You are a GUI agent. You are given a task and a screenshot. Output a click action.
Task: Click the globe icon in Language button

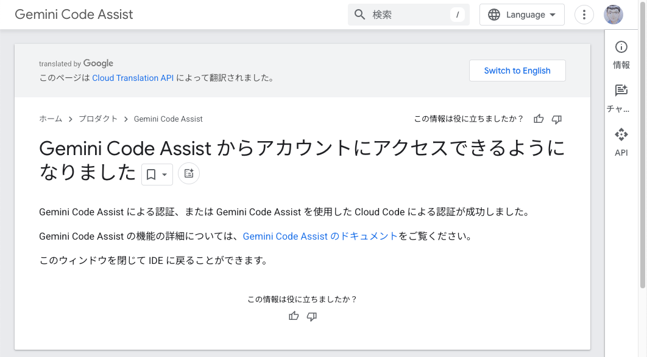[494, 15]
